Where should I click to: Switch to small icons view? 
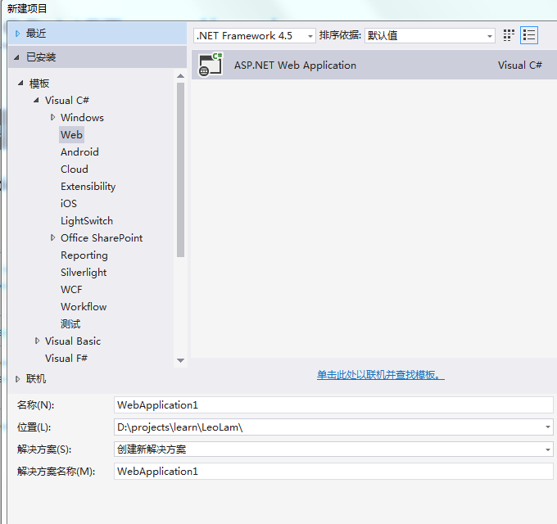click(509, 35)
